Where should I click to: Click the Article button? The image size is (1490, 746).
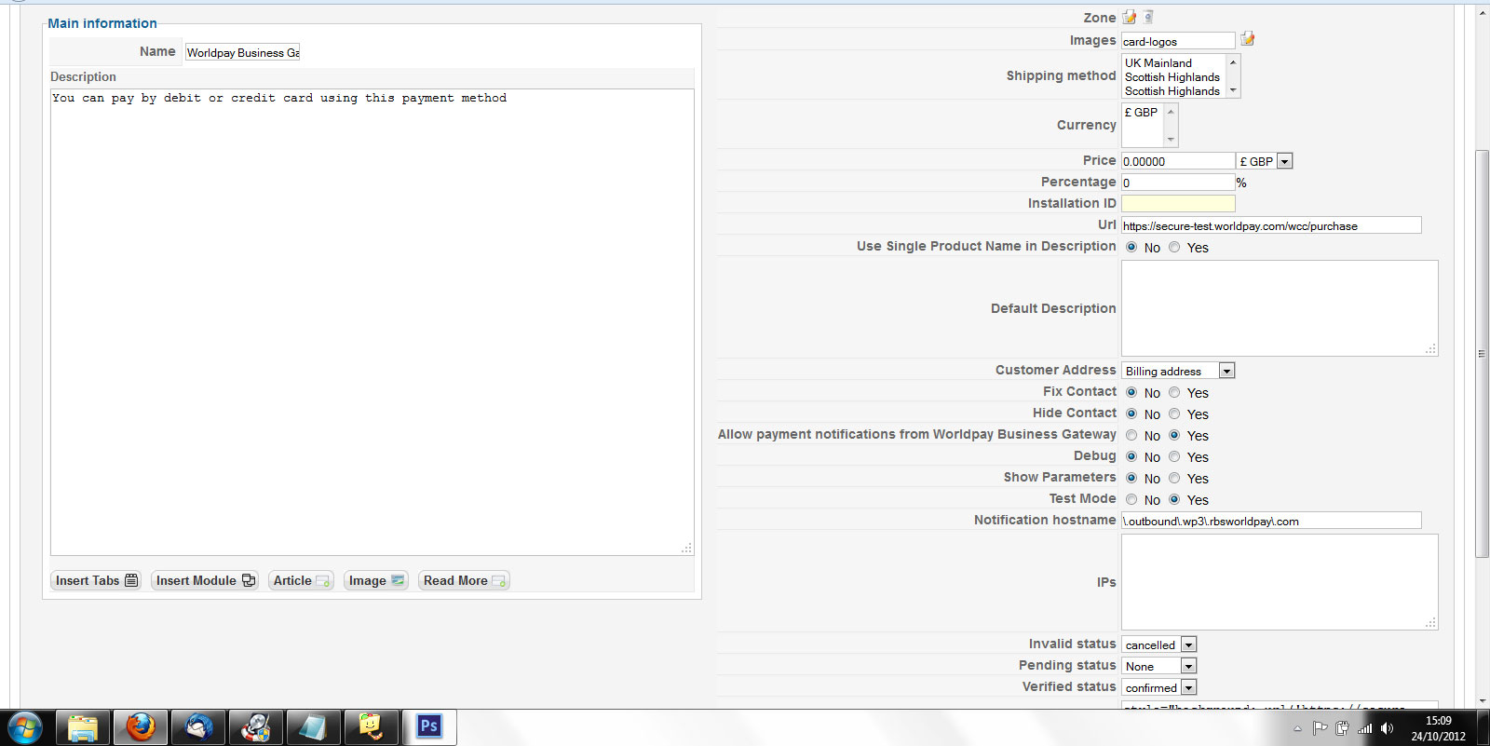[x=301, y=580]
